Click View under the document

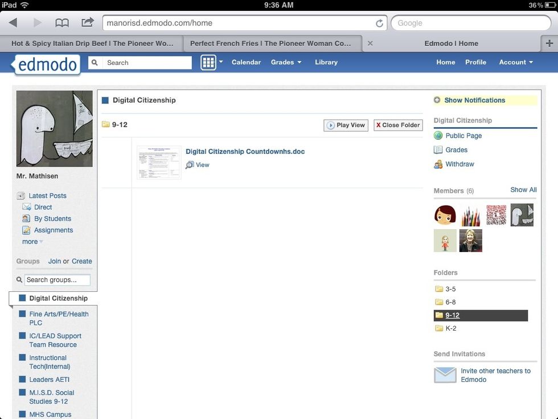pyautogui.click(x=203, y=165)
